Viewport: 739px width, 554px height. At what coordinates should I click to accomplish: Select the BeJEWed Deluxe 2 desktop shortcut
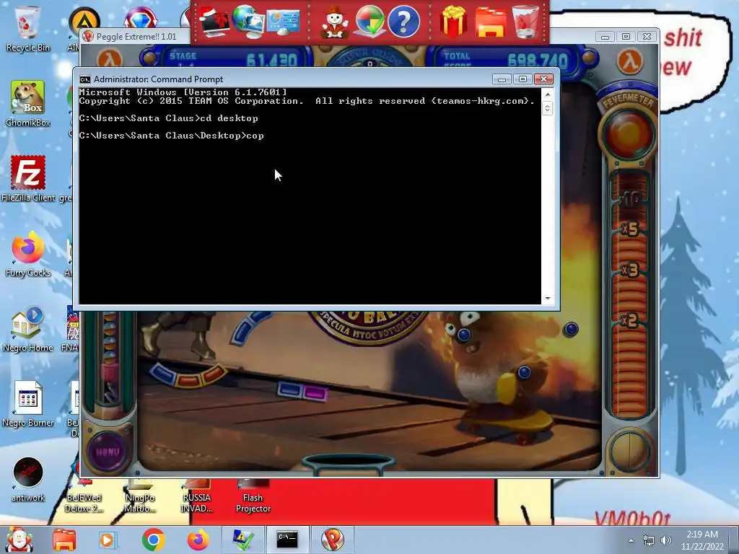click(x=84, y=496)
